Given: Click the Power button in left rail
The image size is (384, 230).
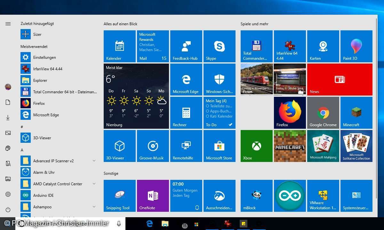Looking at the screenshot, I should 8,210.
